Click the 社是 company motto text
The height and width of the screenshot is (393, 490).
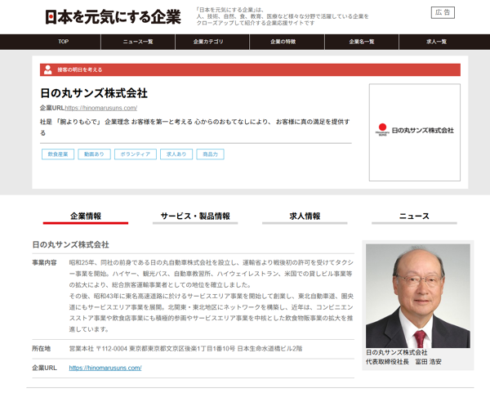pyautogui.click(x=195, y=127)
